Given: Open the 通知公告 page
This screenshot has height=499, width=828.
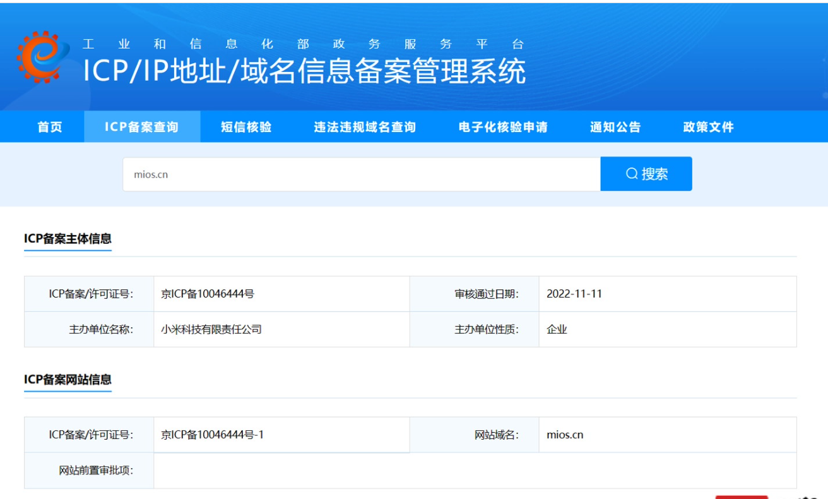Looking at the screenshot, I should tap(615, 127).
